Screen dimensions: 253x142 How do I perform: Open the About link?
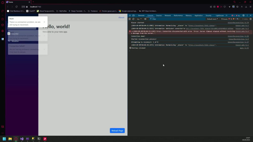pos(121,17)
